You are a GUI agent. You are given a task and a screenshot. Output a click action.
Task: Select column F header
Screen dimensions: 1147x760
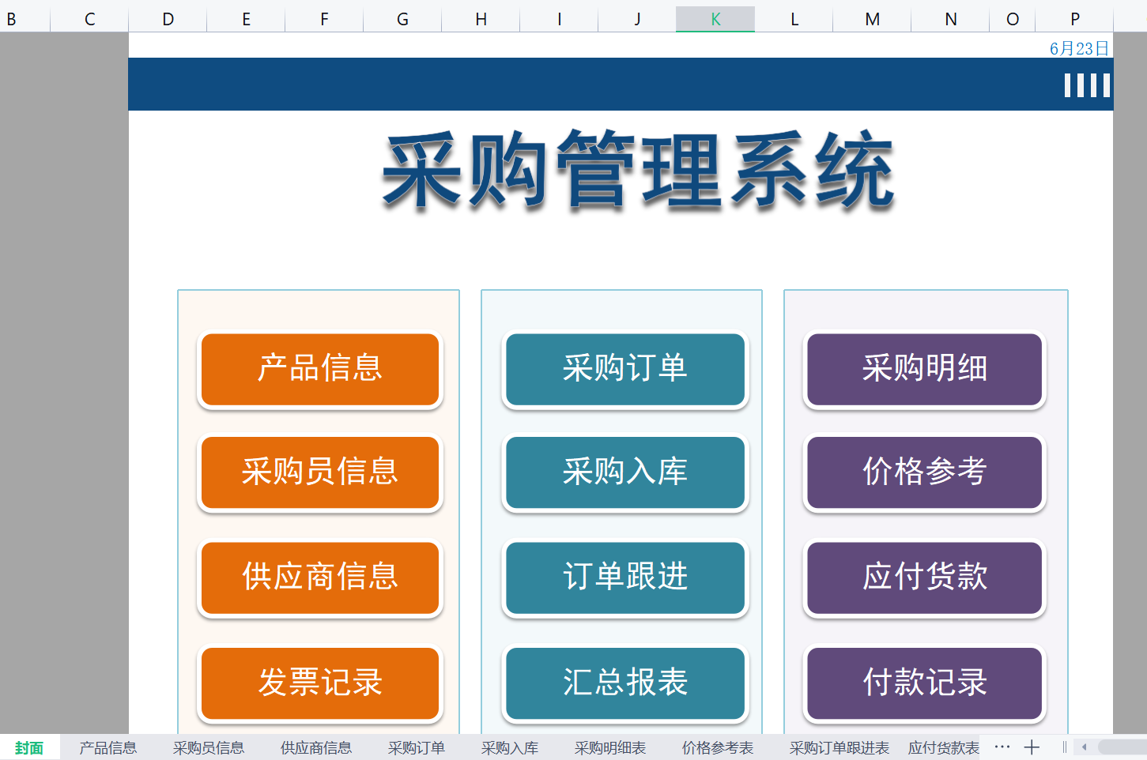(x=324, y=19)
